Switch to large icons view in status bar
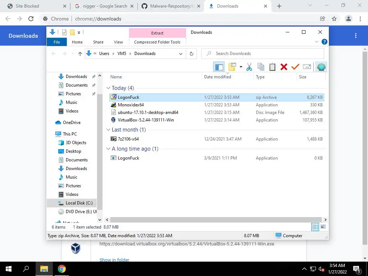The width and height of the screenshot is (368, 276). [x=323, y=227]
